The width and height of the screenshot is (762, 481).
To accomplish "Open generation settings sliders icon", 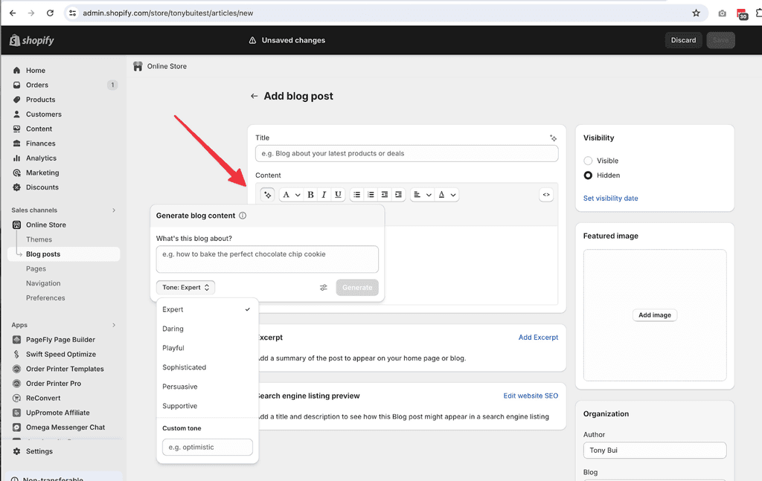I will pyautogui.click(x=324, y=288).
